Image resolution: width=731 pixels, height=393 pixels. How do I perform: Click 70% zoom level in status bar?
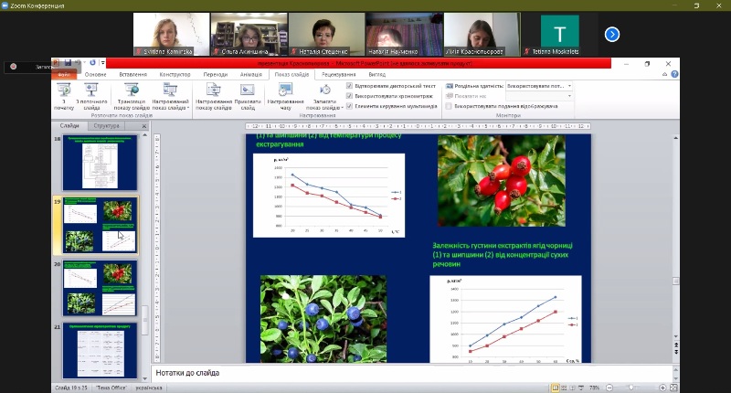pos(595,388)
